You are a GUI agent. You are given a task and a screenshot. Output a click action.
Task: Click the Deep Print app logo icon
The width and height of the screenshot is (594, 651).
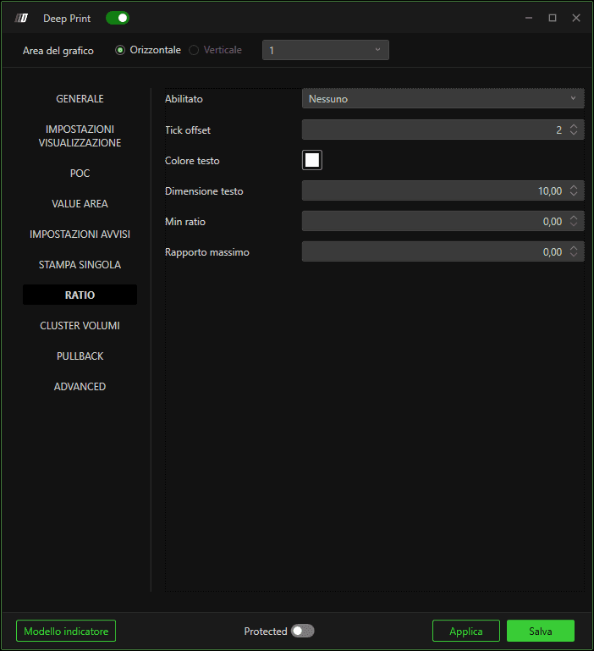pos(21,19)
